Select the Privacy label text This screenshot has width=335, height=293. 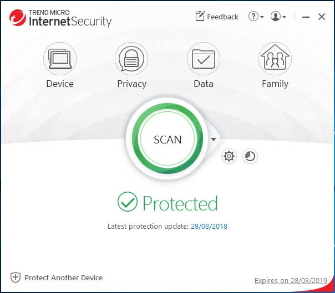(x=131, y=84)
